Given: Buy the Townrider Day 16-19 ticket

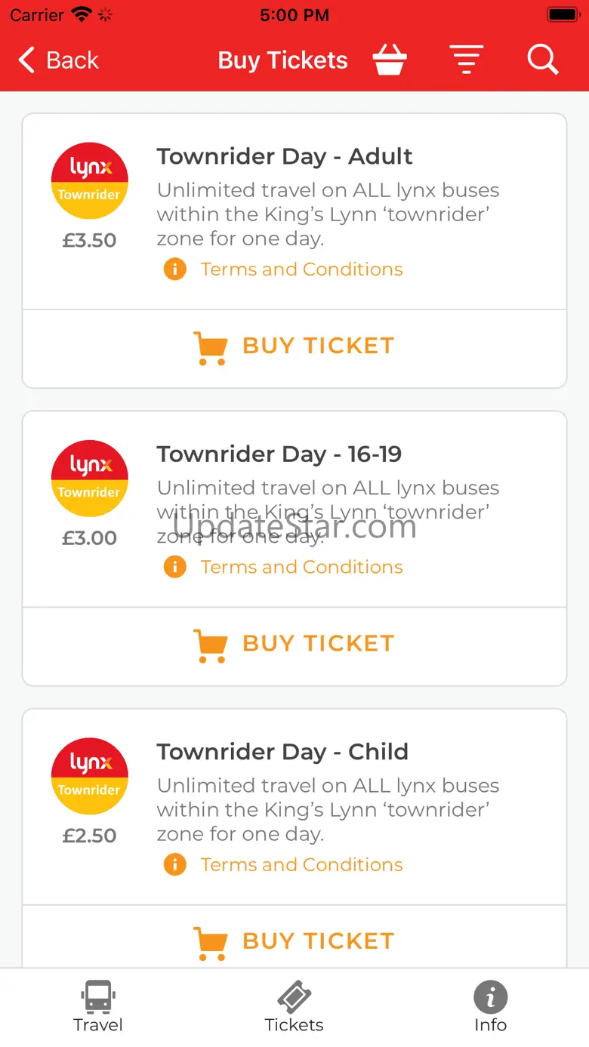Looking at the screenshot, I should coord(294,645).
